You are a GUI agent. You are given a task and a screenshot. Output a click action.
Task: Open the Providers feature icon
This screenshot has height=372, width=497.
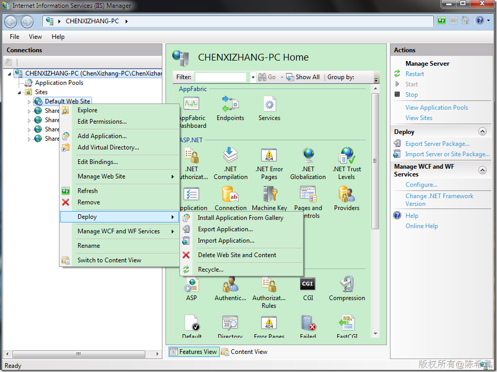pyautogui.click(x=347, y=196)
